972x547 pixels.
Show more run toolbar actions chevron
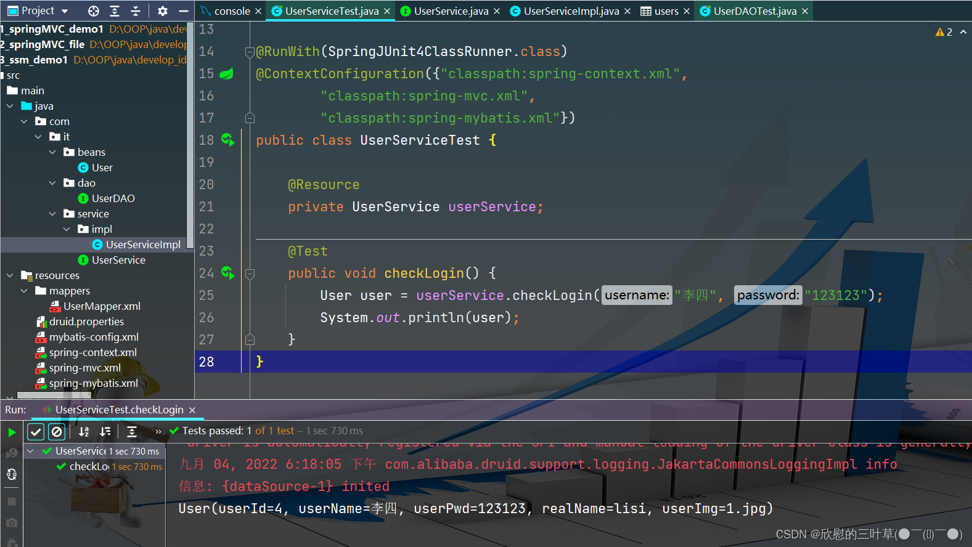click(x=158, y=432)
